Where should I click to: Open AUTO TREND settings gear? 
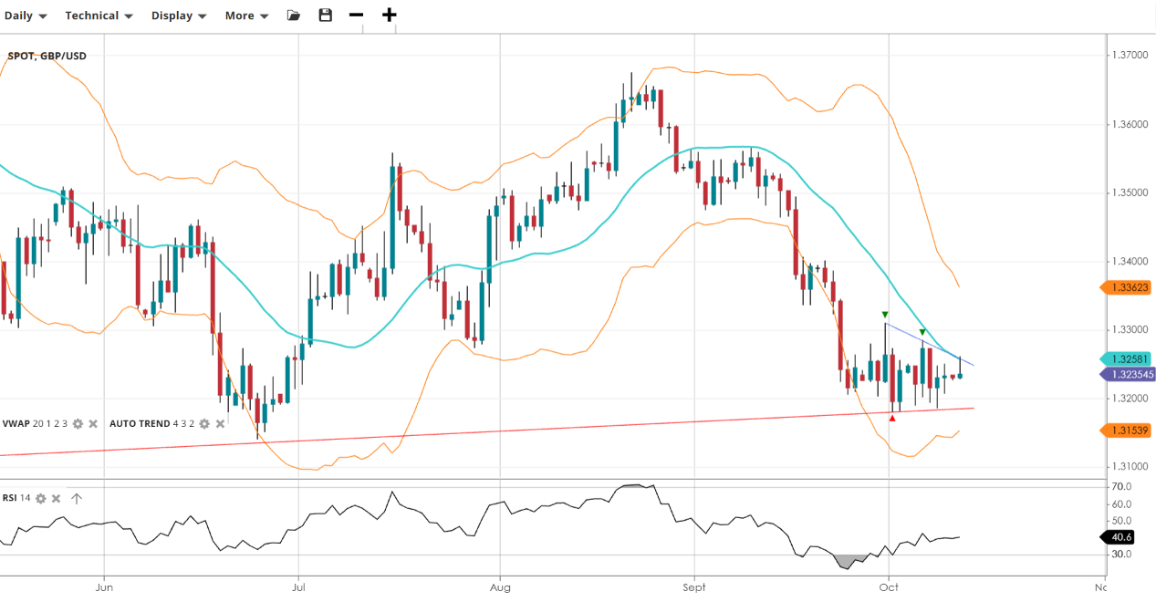coord(204,424)
